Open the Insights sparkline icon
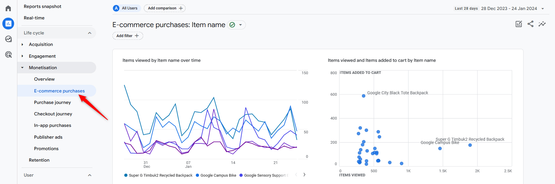555x184 pixels. click(542, 24)
